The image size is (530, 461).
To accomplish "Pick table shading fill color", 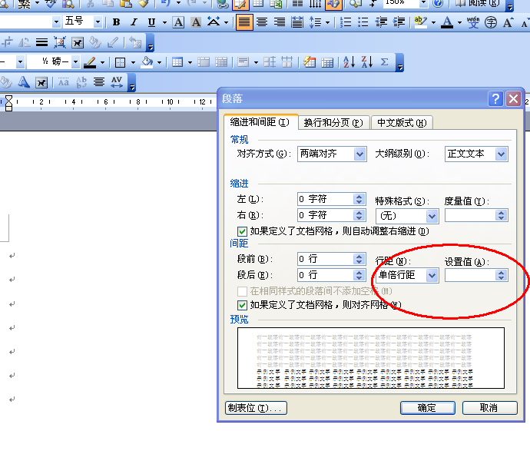I will pyautogui.click(x=147, y=62).
